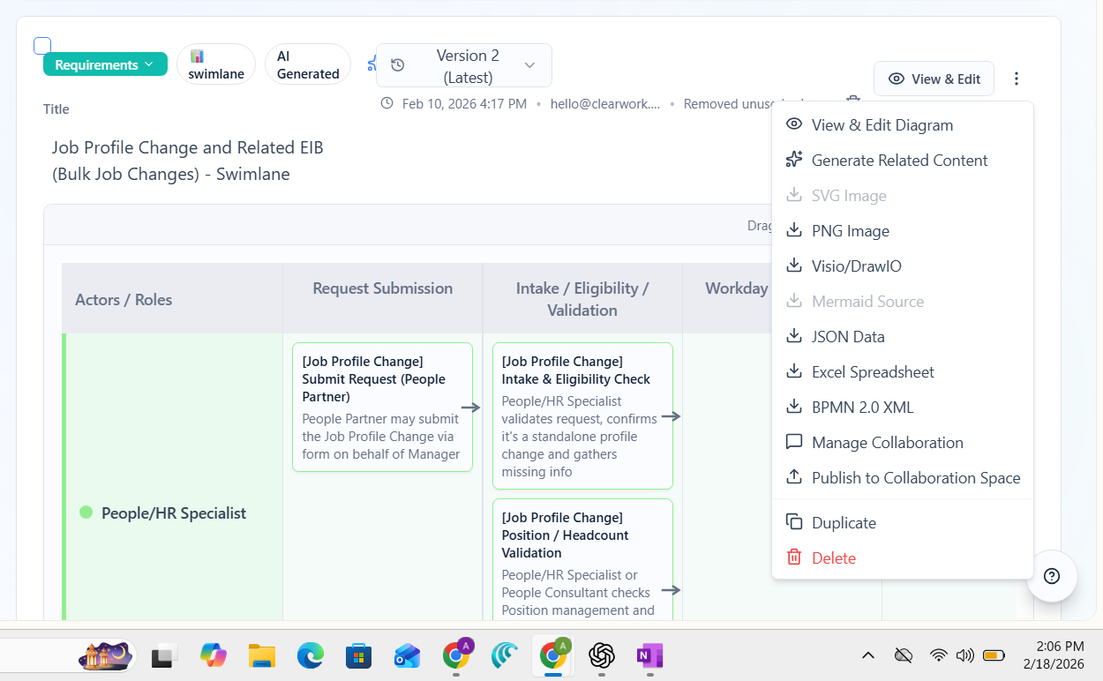Select Publish to Collaboration Space
The image size is (1103, 681).
click(903, 477)
